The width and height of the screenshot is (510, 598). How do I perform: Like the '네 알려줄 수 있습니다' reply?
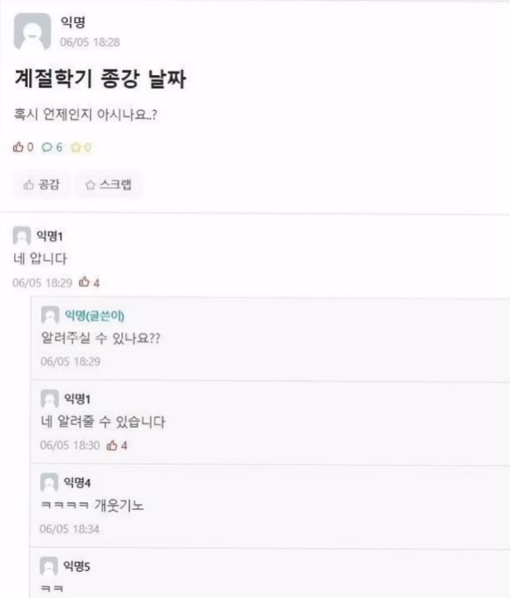point(112,445)
